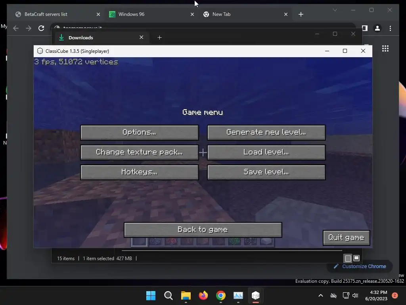Close the Windows 96 tab

[192, 15]
